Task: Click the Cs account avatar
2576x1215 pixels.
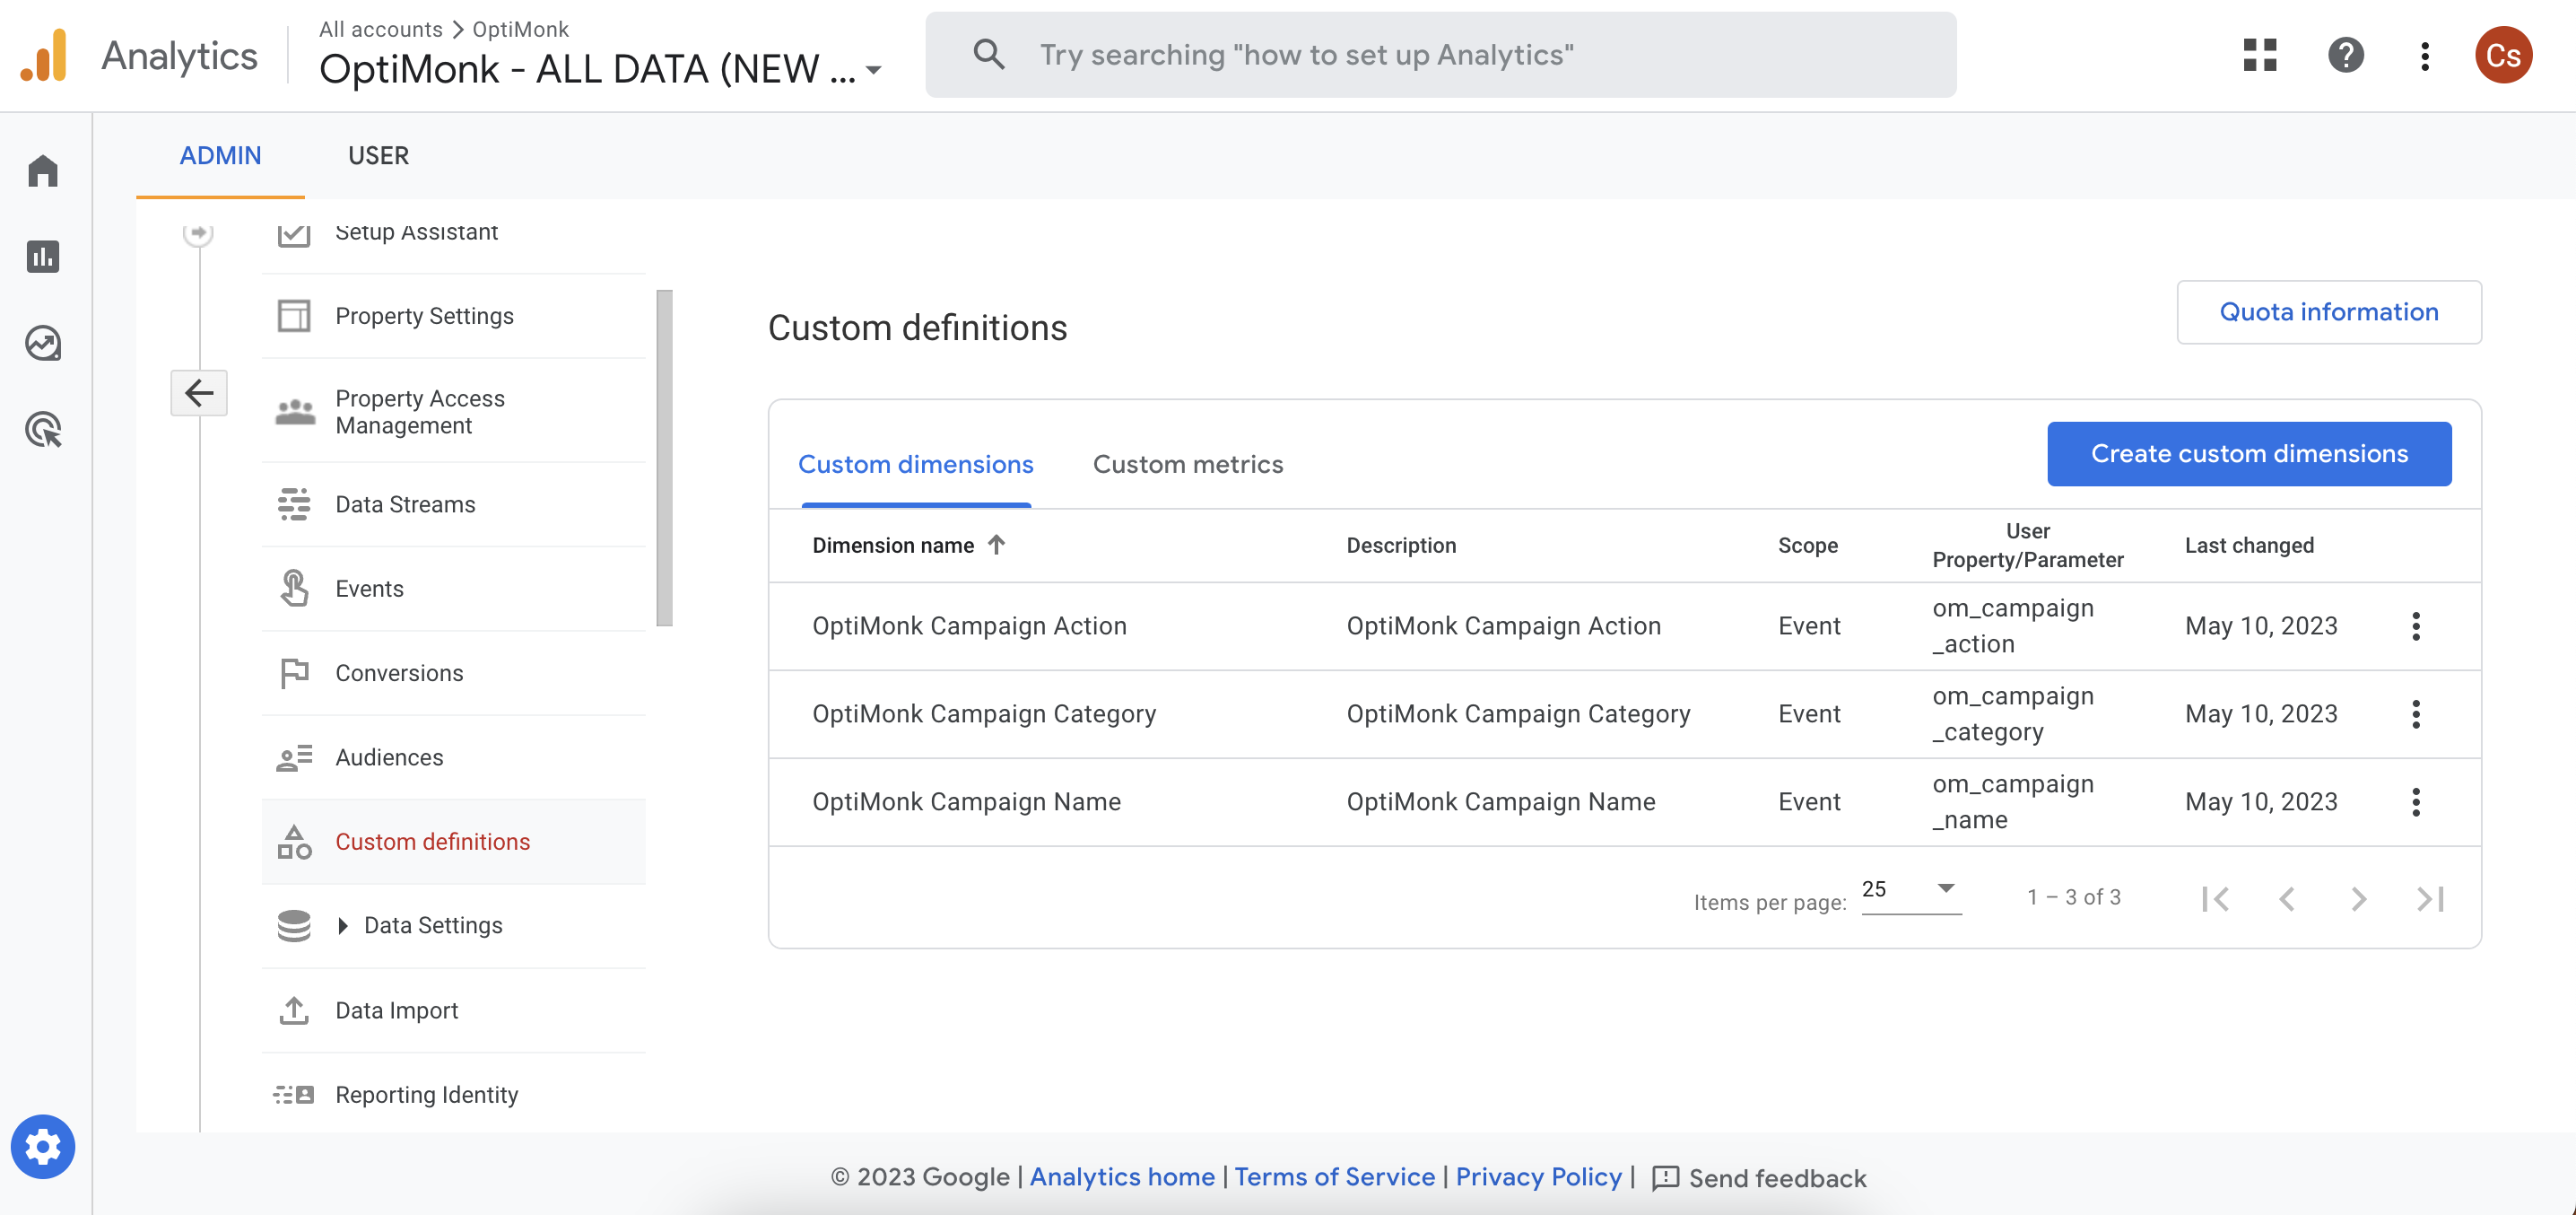Action: (x=2503, y=55)
